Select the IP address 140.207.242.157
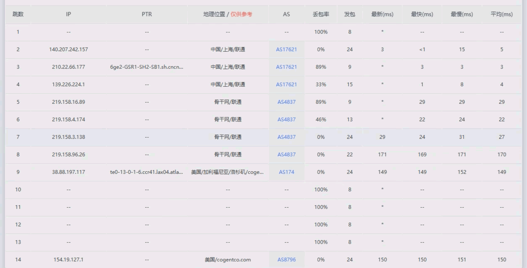527x268 pixels. coord(68,50)
